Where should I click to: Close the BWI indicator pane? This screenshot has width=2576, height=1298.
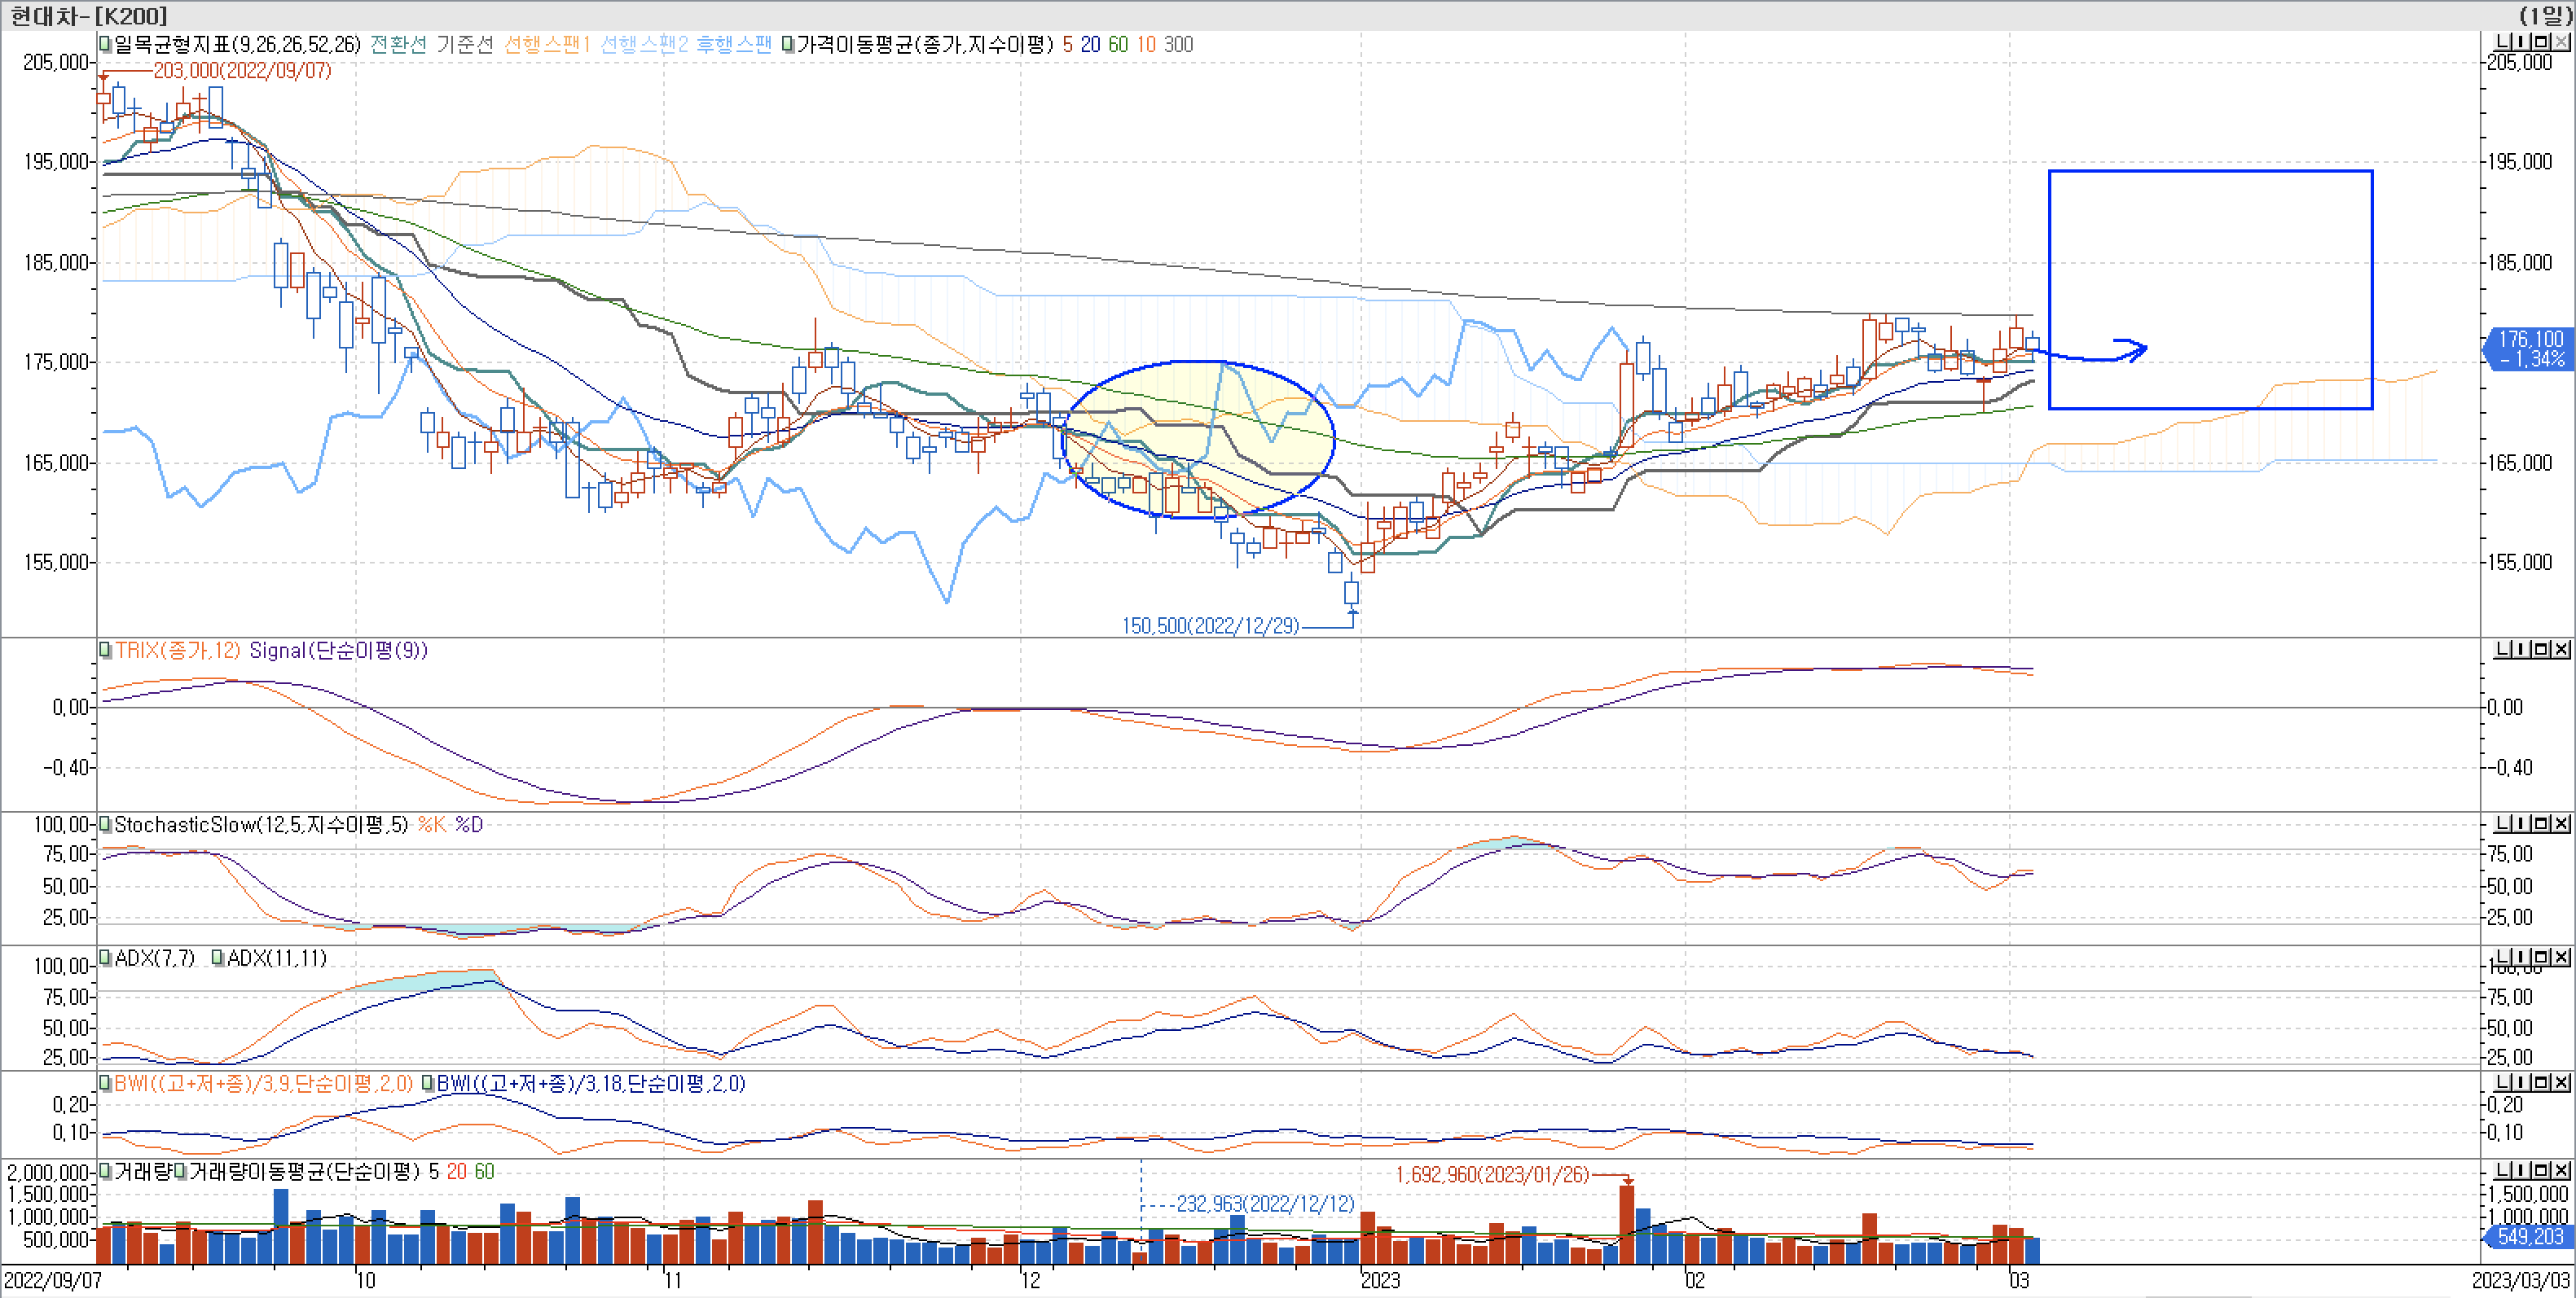pyautogui.click(x=2562, y=1082)
